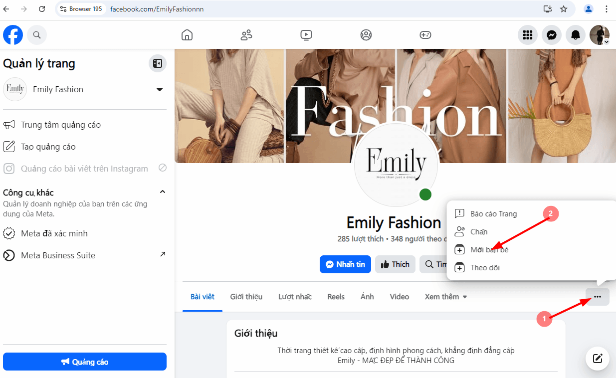Open Meta Business Suite external arrow

pos(162,254)
